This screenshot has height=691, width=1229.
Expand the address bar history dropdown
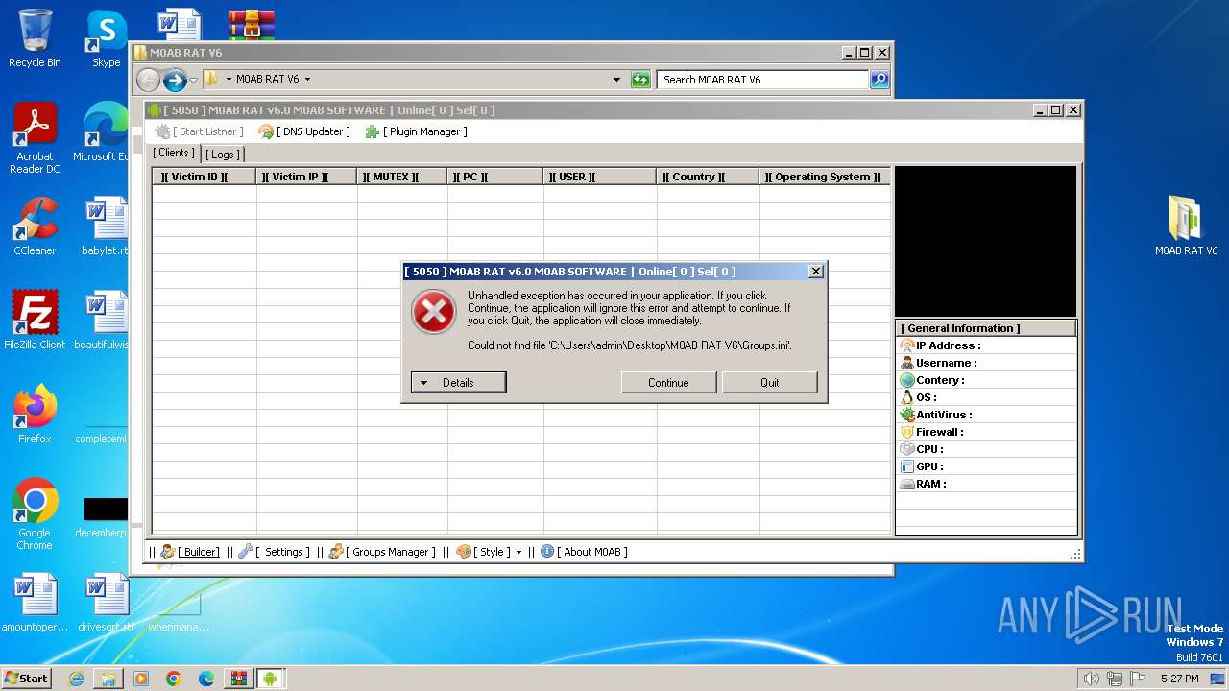click(x=616, y=80)
